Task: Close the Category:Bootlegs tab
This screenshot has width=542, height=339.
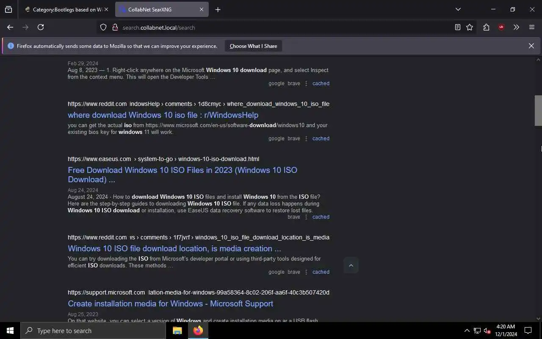Action: (106, 9)
